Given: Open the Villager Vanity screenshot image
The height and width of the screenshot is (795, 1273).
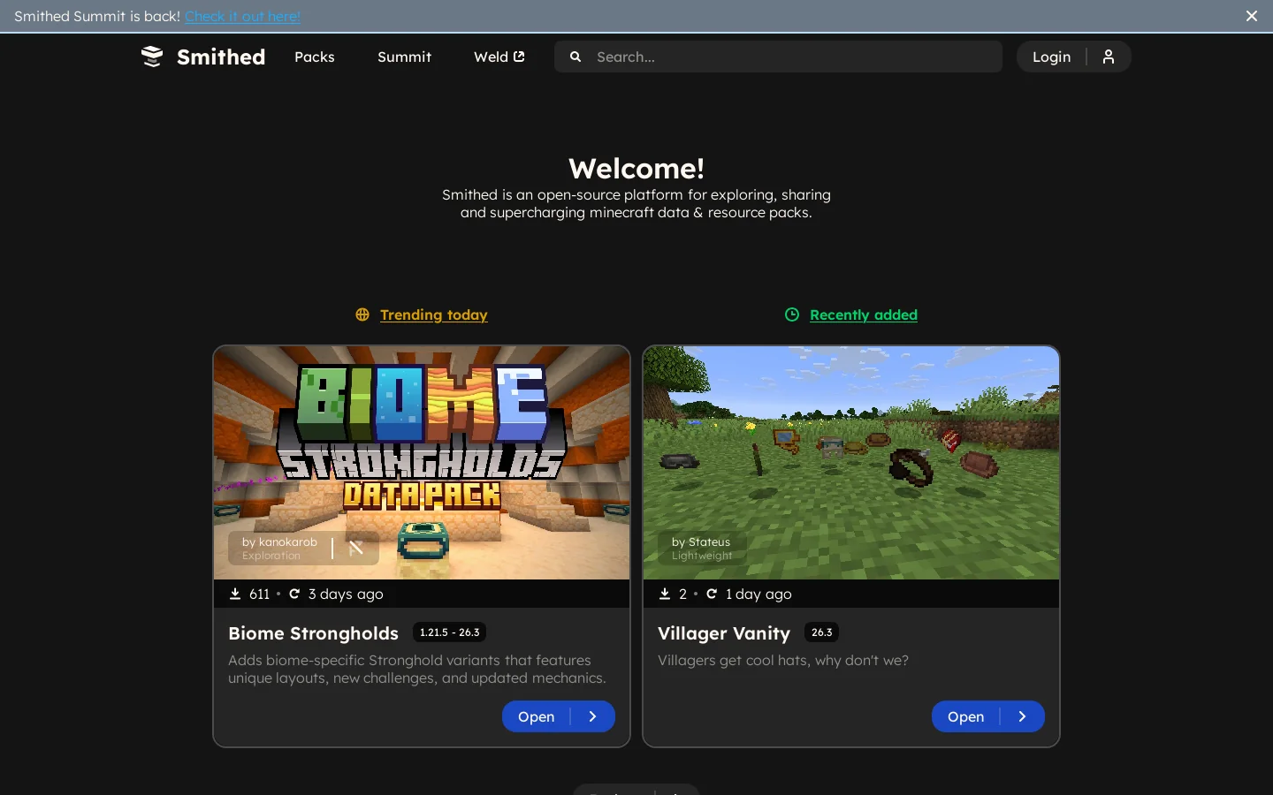Looking at the screenshot, I should 851,463.
